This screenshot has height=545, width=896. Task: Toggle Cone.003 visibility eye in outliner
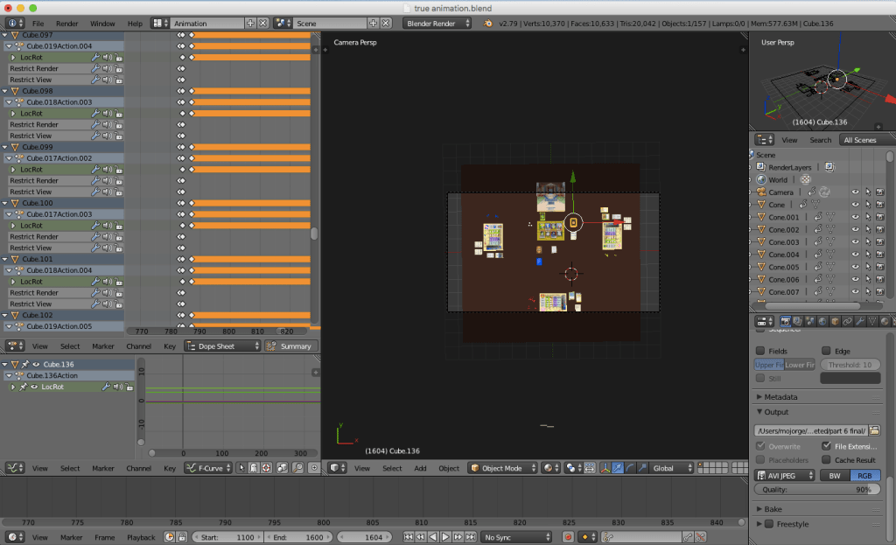click(855, 242)
